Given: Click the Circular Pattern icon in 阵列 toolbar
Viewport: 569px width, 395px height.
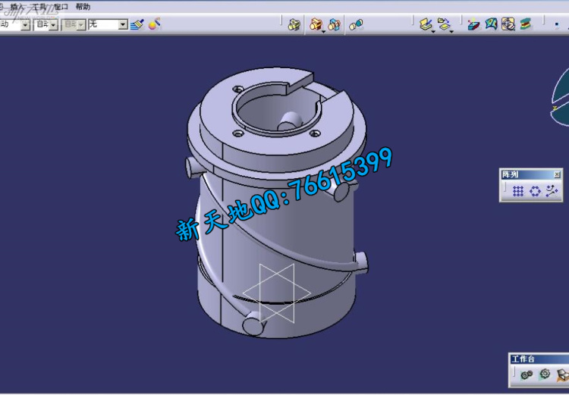Looking at the screenshot, I should click(535, 191).
